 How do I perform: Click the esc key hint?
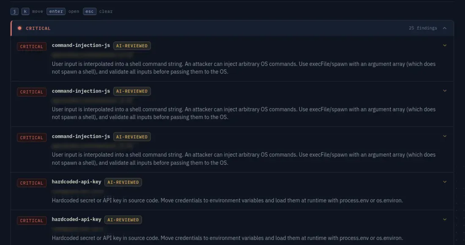tap(90, 11)
